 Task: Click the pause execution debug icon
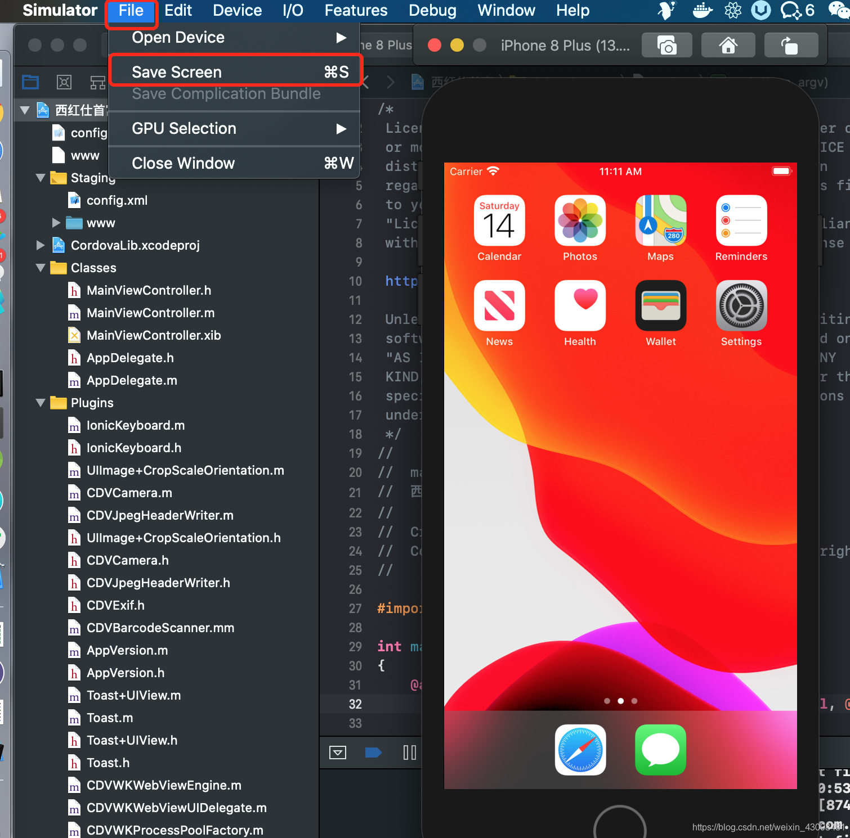410,753
